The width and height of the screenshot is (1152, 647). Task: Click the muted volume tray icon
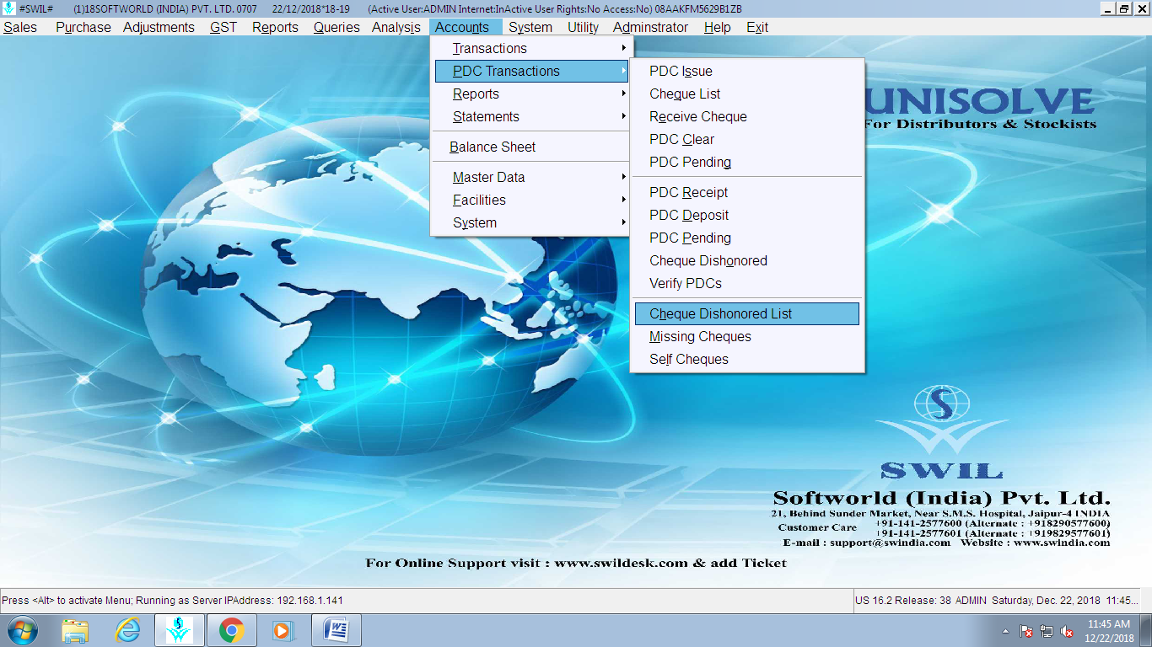click(x=1067, y=631)
